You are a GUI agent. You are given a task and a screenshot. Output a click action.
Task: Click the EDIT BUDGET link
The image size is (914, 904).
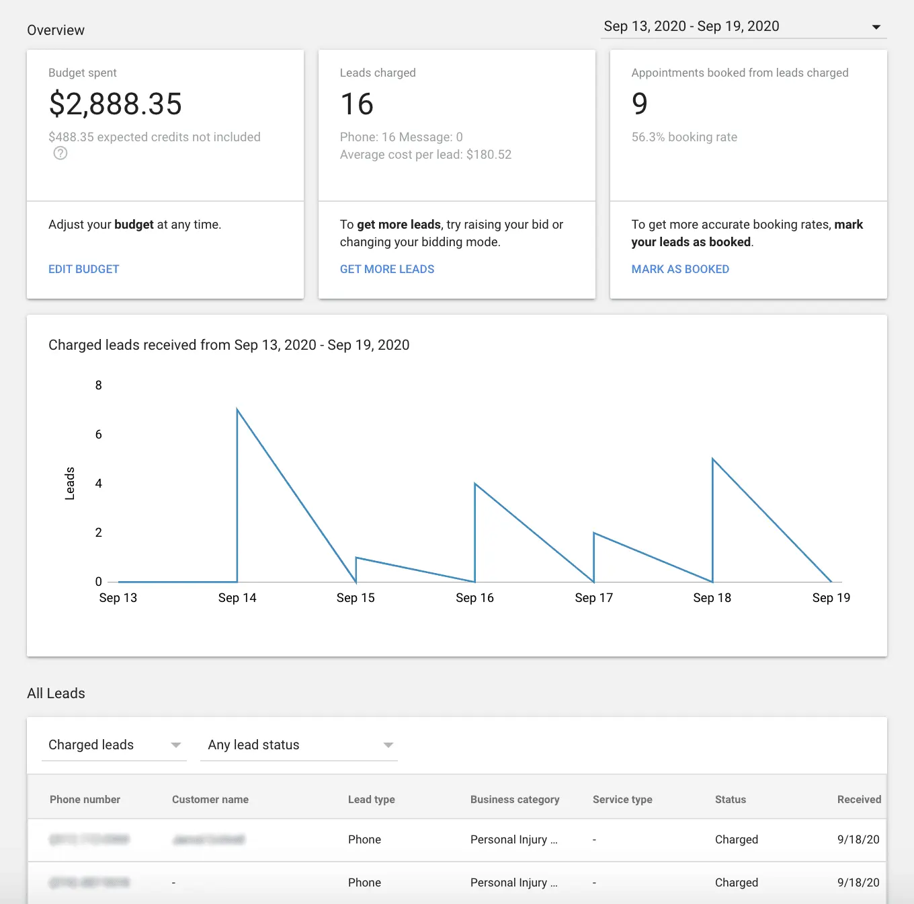point(84,269)
